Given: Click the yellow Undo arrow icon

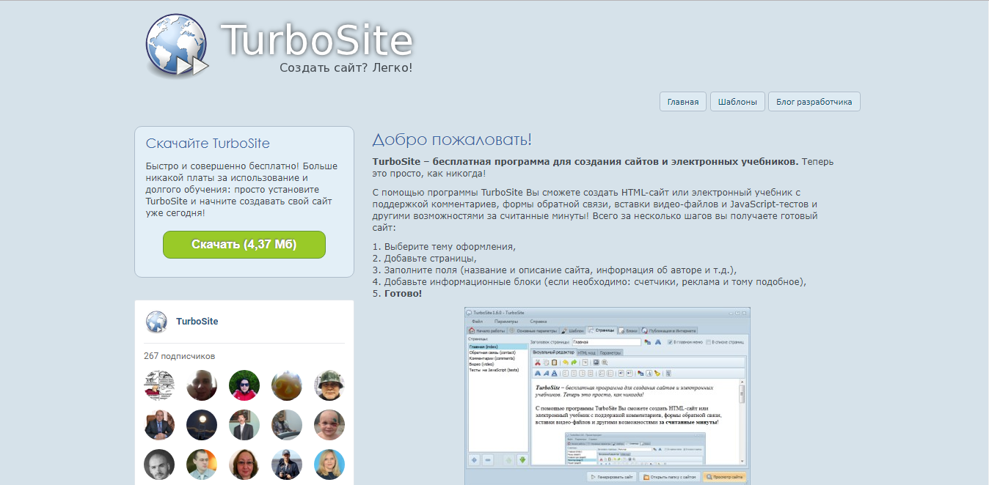Looking at the screenshot, I should (566, 363).
